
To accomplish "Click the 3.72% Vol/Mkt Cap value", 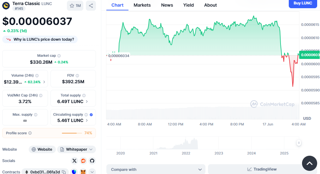I will [x=25, y=101].
